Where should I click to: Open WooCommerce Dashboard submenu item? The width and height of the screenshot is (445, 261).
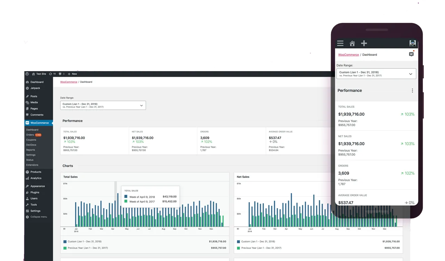point(32,130)
